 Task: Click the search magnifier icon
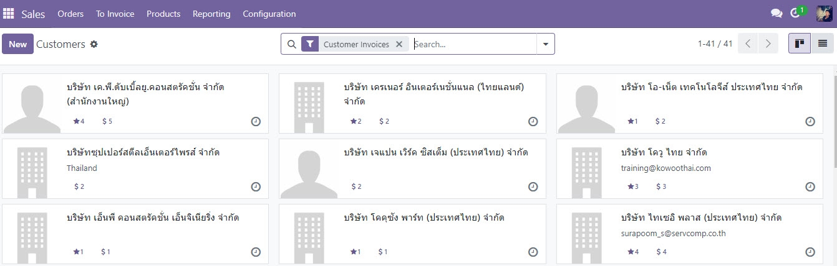(x=291, y=44)
